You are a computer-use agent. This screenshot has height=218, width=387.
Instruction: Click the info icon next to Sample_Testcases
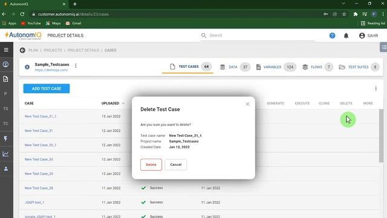27,67
